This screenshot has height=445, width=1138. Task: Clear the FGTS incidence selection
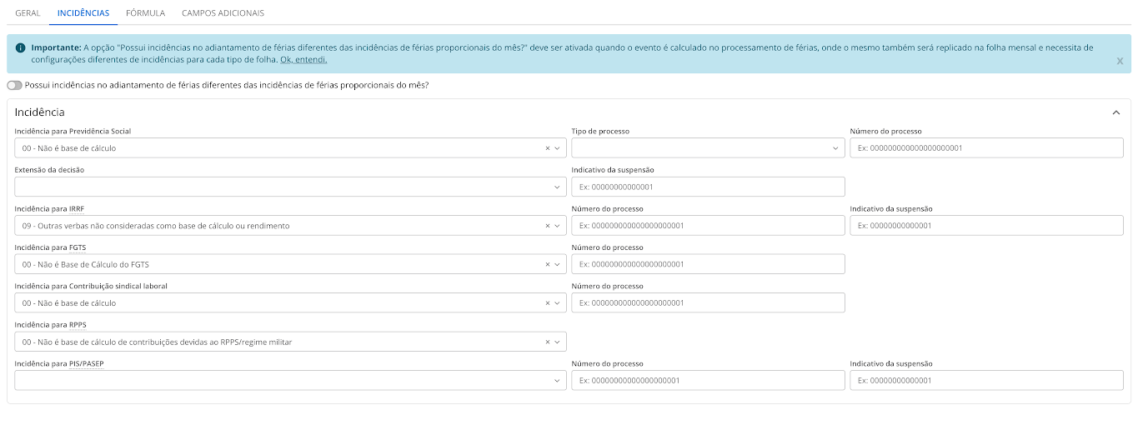548,264
